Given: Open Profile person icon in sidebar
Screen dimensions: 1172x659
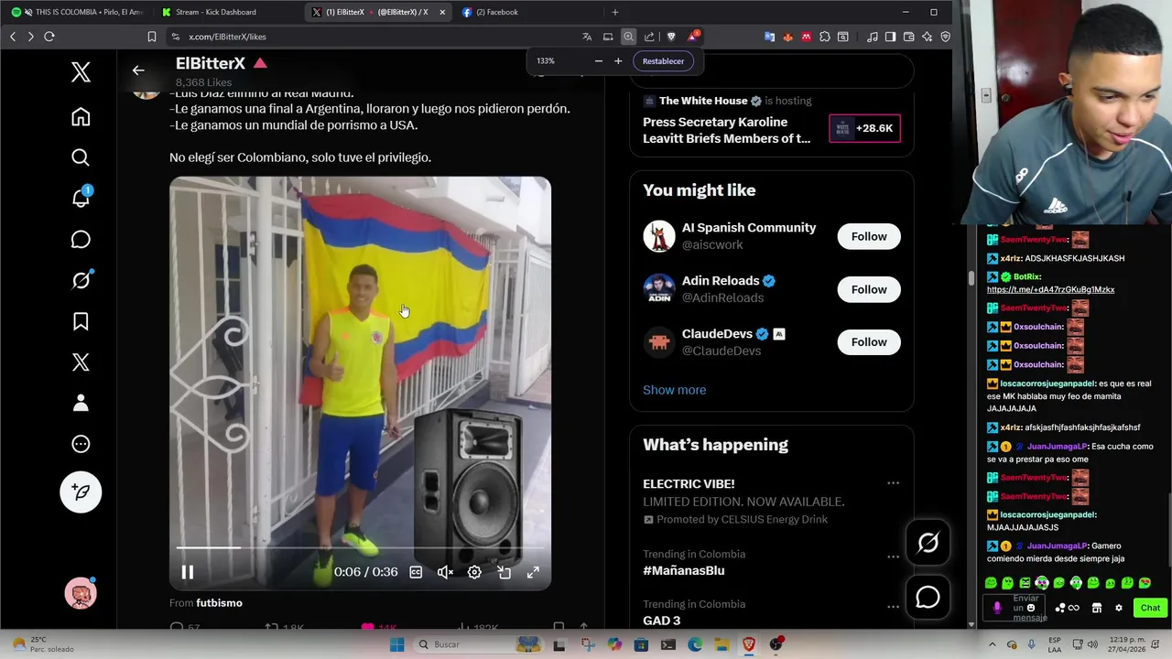Looking at the screenshot, I should click(x=81, y=403).
